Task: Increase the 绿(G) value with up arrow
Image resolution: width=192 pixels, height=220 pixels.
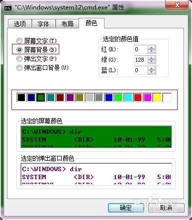Action: coord(151,58)
